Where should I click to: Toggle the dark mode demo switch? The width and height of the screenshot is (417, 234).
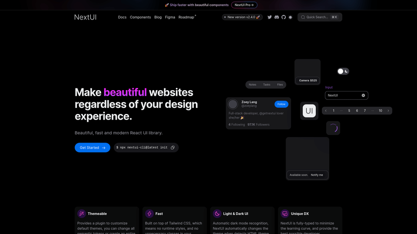343,71
